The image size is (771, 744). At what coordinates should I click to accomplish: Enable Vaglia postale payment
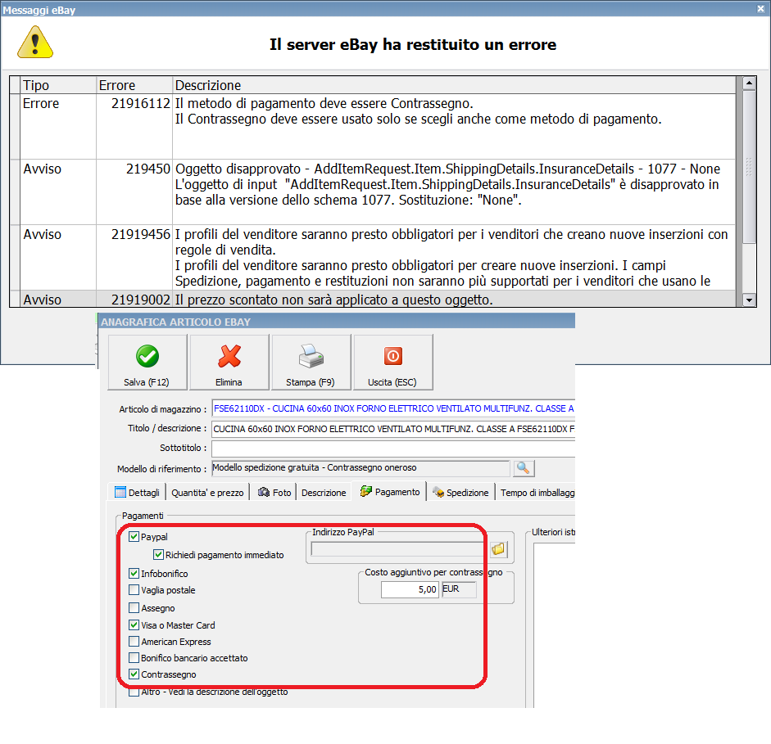(134, 590)
